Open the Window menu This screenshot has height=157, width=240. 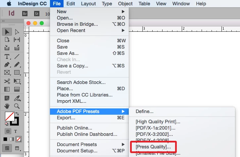tap(181, 4)
